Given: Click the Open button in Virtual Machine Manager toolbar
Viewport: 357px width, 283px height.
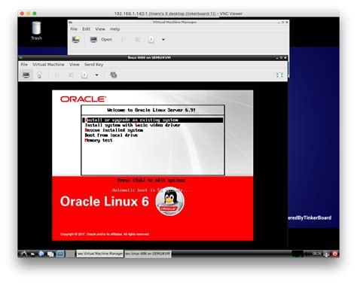Looking at the screenshot, I should pos(101,39).
